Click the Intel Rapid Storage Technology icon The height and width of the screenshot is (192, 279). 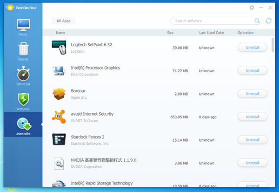pos(59,184)
